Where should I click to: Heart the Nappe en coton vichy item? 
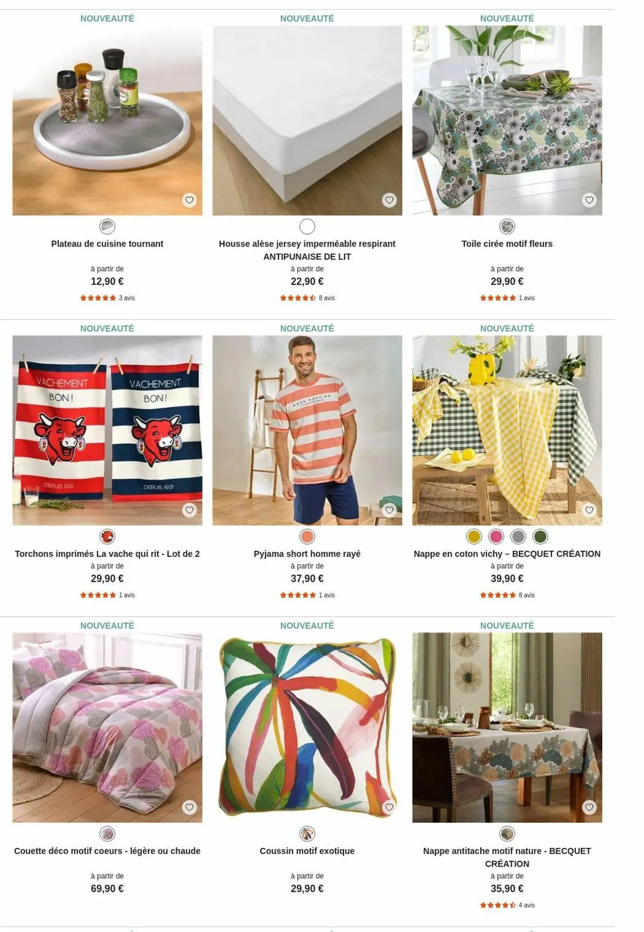click(589, 510)
